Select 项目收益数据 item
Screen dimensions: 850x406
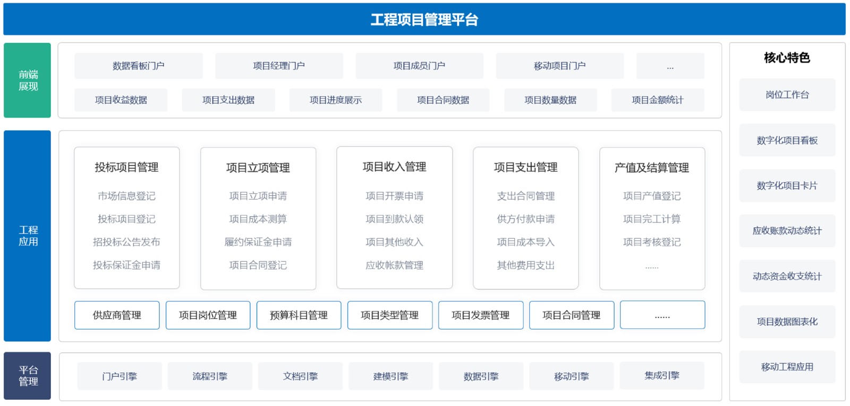click(121, 100)
